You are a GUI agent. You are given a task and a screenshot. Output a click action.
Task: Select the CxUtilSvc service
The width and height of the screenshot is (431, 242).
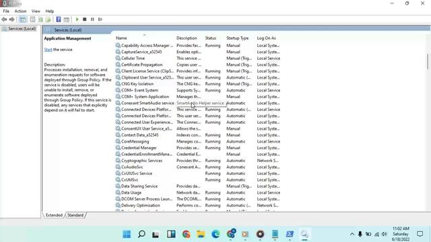tap(197, 180)
